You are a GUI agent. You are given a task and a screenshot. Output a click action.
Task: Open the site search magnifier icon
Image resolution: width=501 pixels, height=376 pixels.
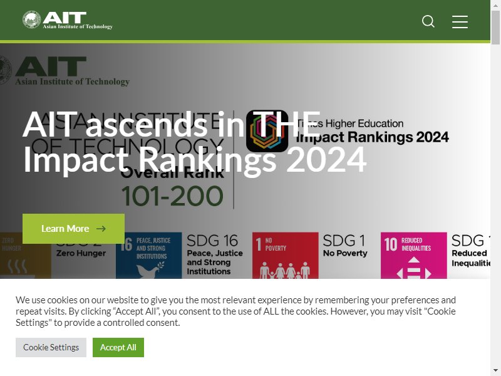pos(428,21)
